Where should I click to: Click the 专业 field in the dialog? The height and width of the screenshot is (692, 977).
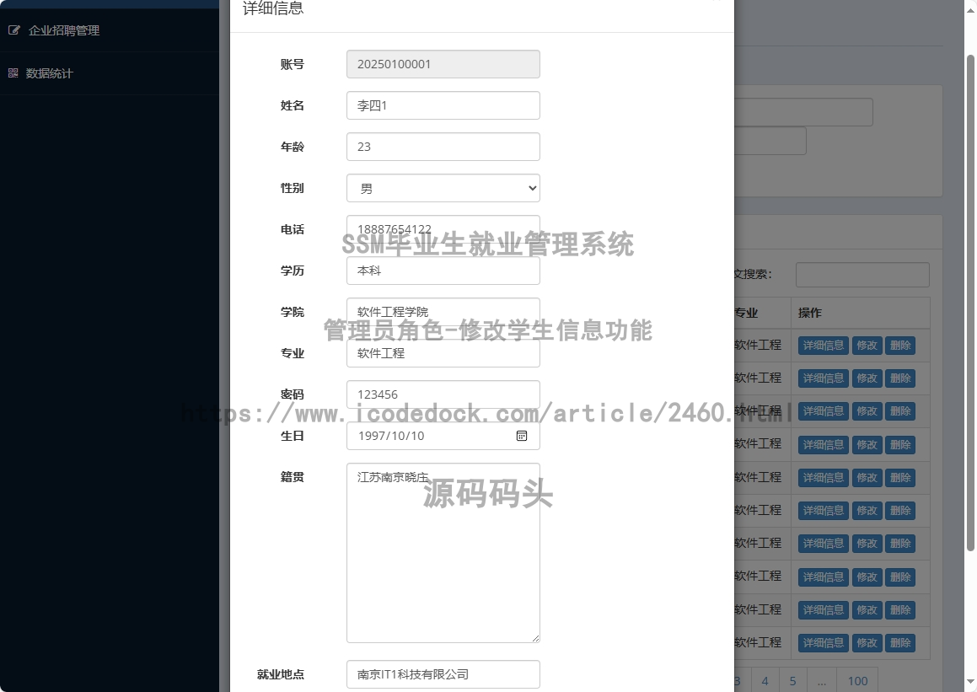tap(443, 353)
